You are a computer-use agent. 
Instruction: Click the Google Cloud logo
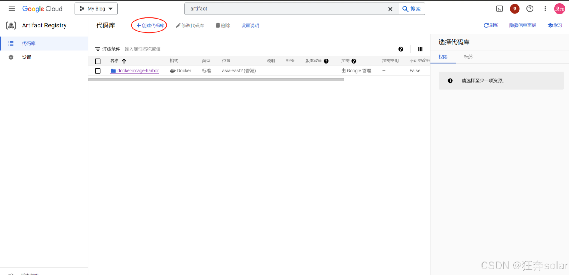tap(42, 9)
